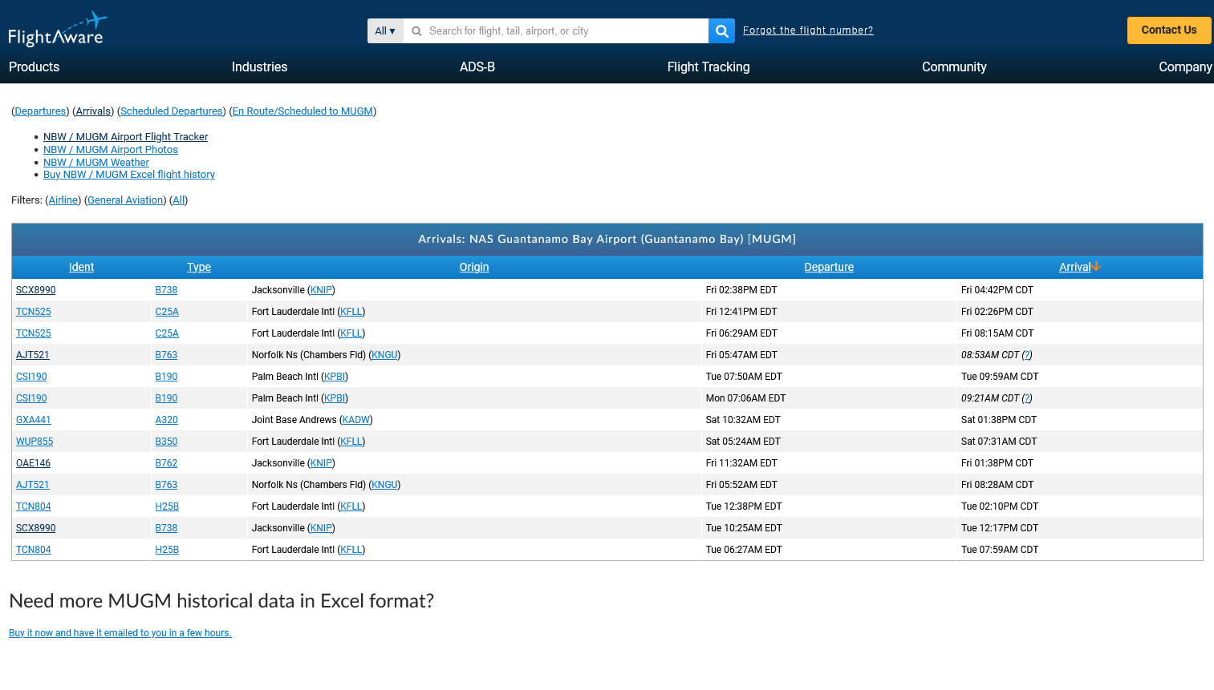The width and height of the screenshot is (1214, 690).
Task: Open aircraft type A320
Action: (167, 420)
